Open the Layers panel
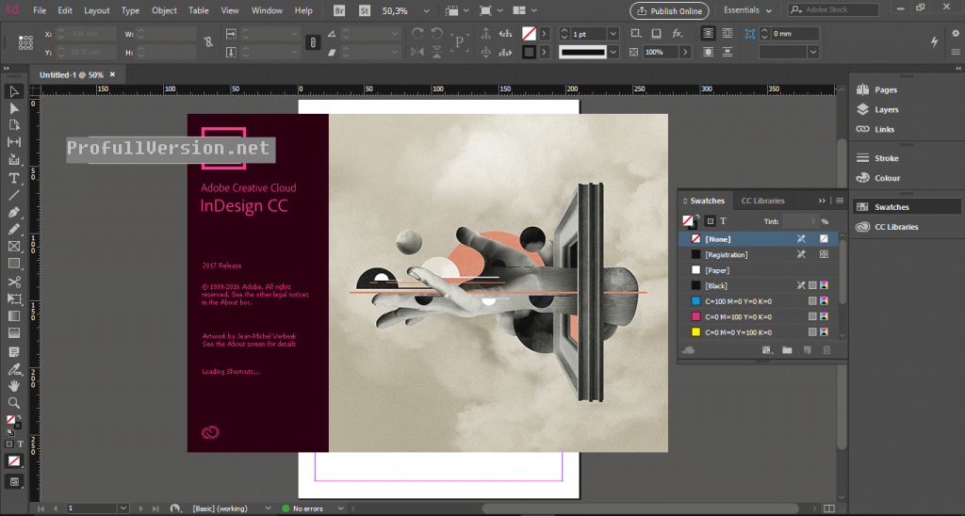 (877, 109)
